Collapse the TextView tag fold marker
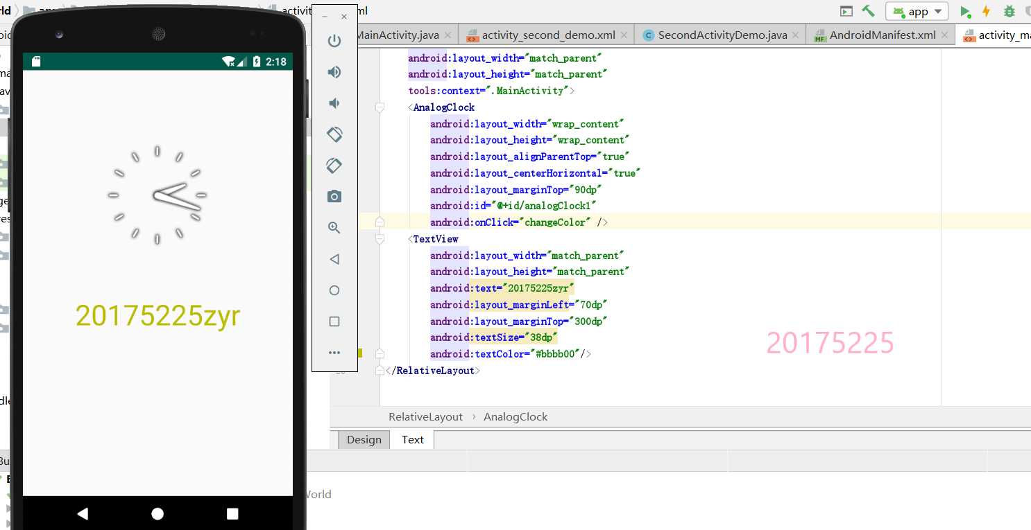This screenshot has height=530, width=1031. pos(380,239)
